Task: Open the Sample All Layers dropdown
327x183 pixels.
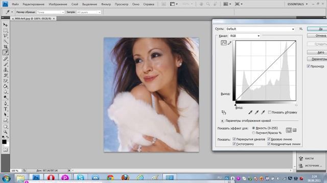Action: pos(88,12)
